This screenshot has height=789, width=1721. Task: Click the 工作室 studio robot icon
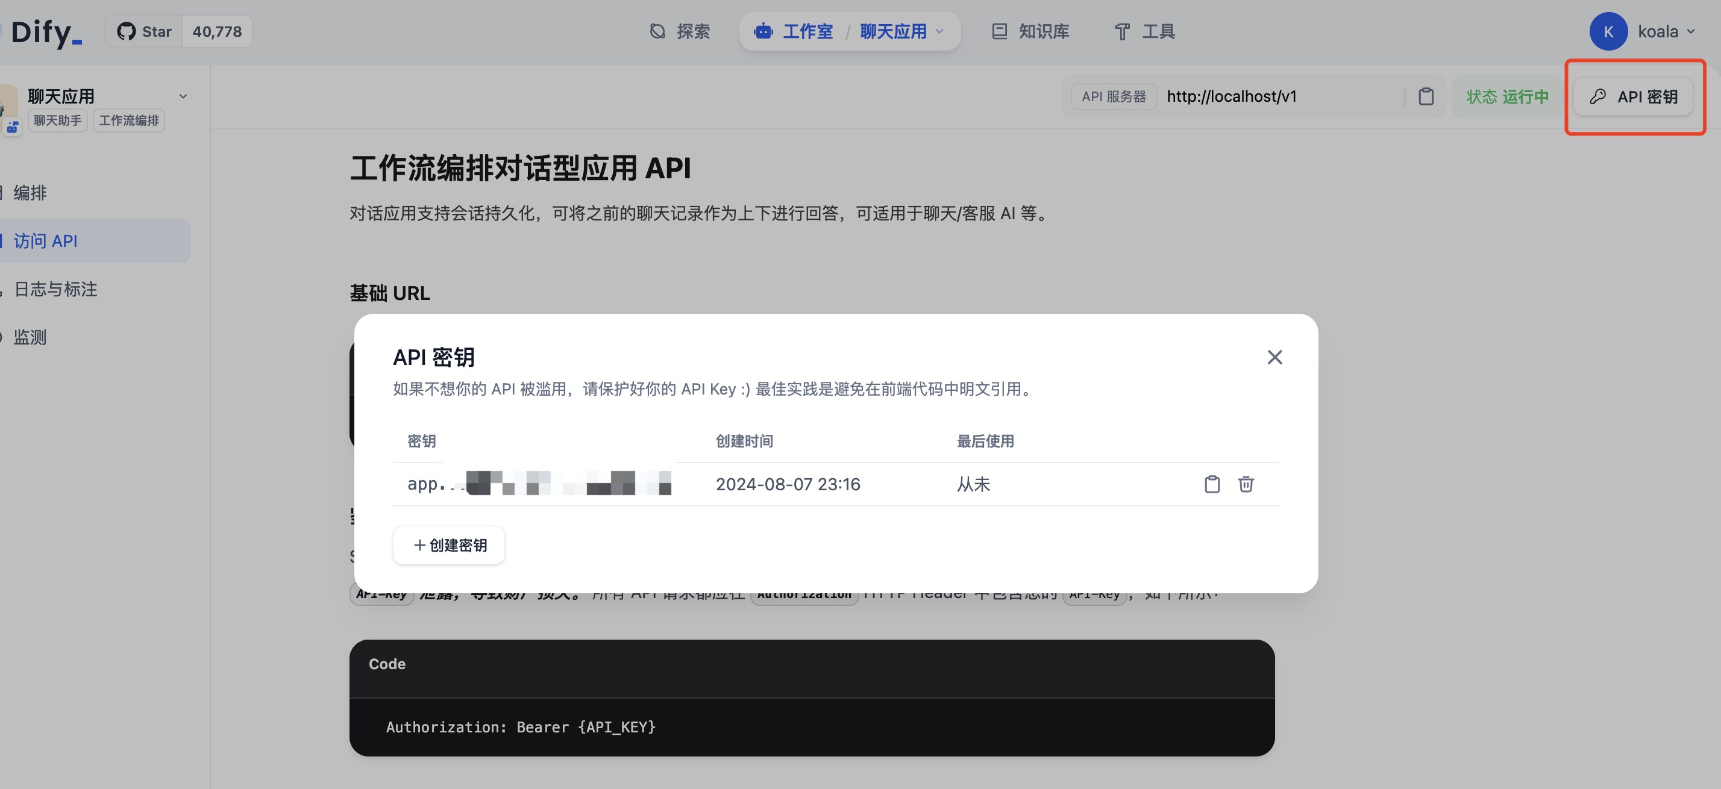(763, 31)
